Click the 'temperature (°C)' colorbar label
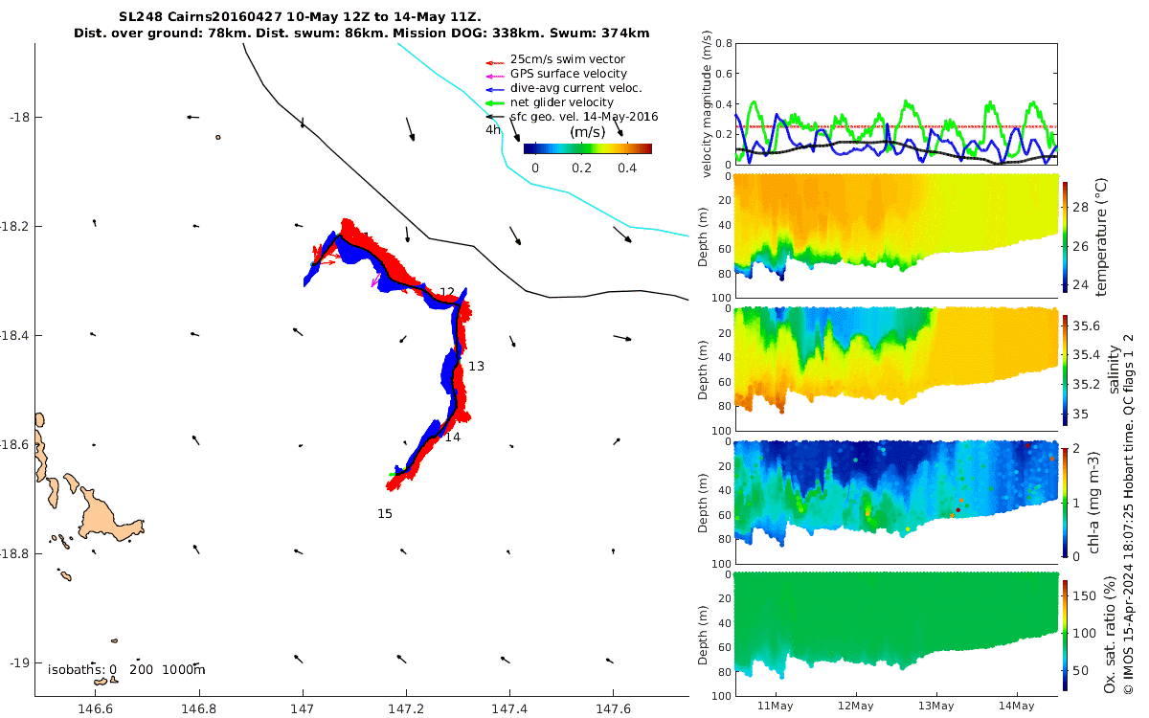This screenshot has height=718, width=1149. coord(1101,236)
